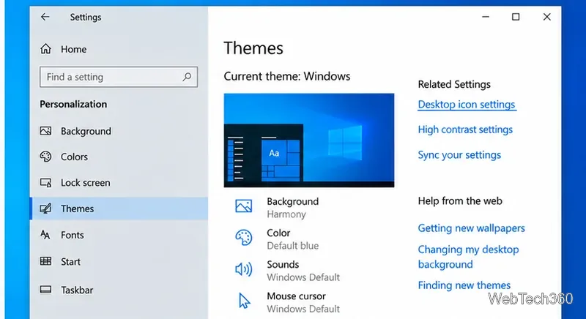The width and height of the screenshot is (586, 319).
Task: Click the Mouse cursor arrow icon
Action: (245, 301)
